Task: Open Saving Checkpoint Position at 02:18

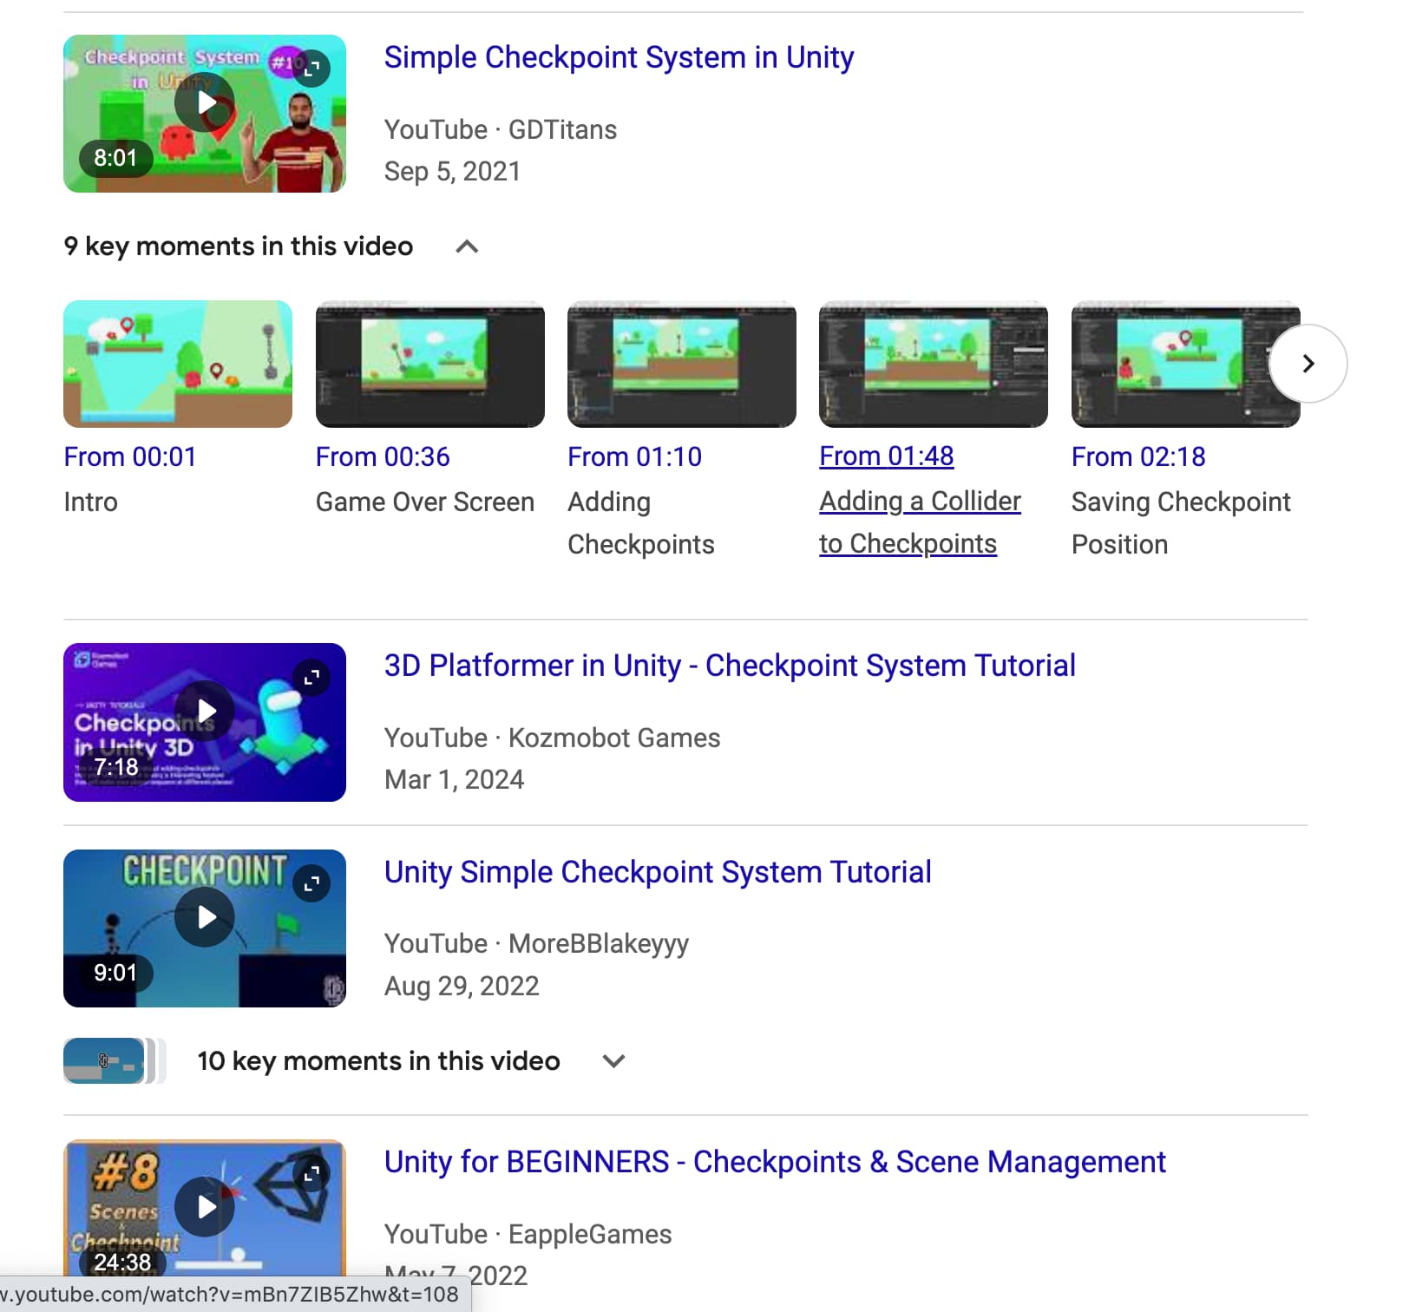Action: click(1137, 456)
